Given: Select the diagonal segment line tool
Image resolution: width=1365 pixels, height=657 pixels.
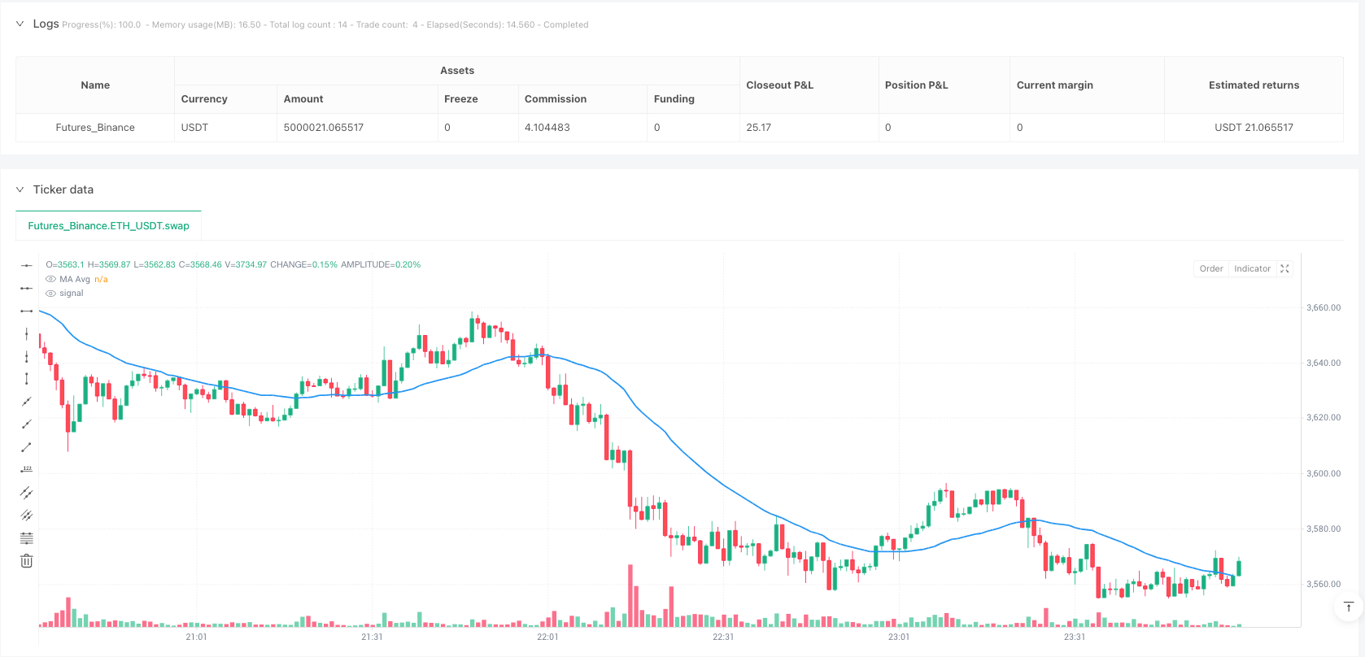Looking at the screenshot, I should (27, 447).
